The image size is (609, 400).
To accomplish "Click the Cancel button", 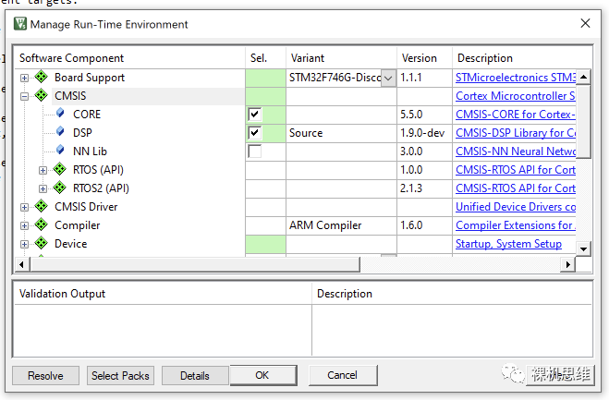I will 343,375.
